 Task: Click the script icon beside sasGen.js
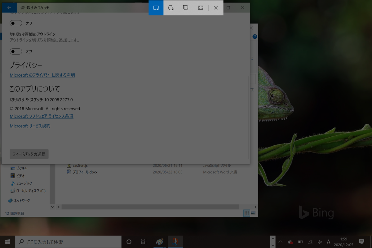coord(69,166)
